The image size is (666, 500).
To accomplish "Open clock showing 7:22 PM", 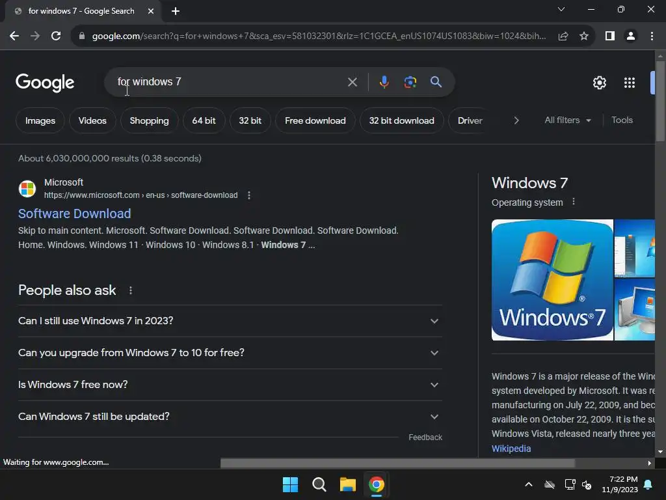I will (620, 484).
